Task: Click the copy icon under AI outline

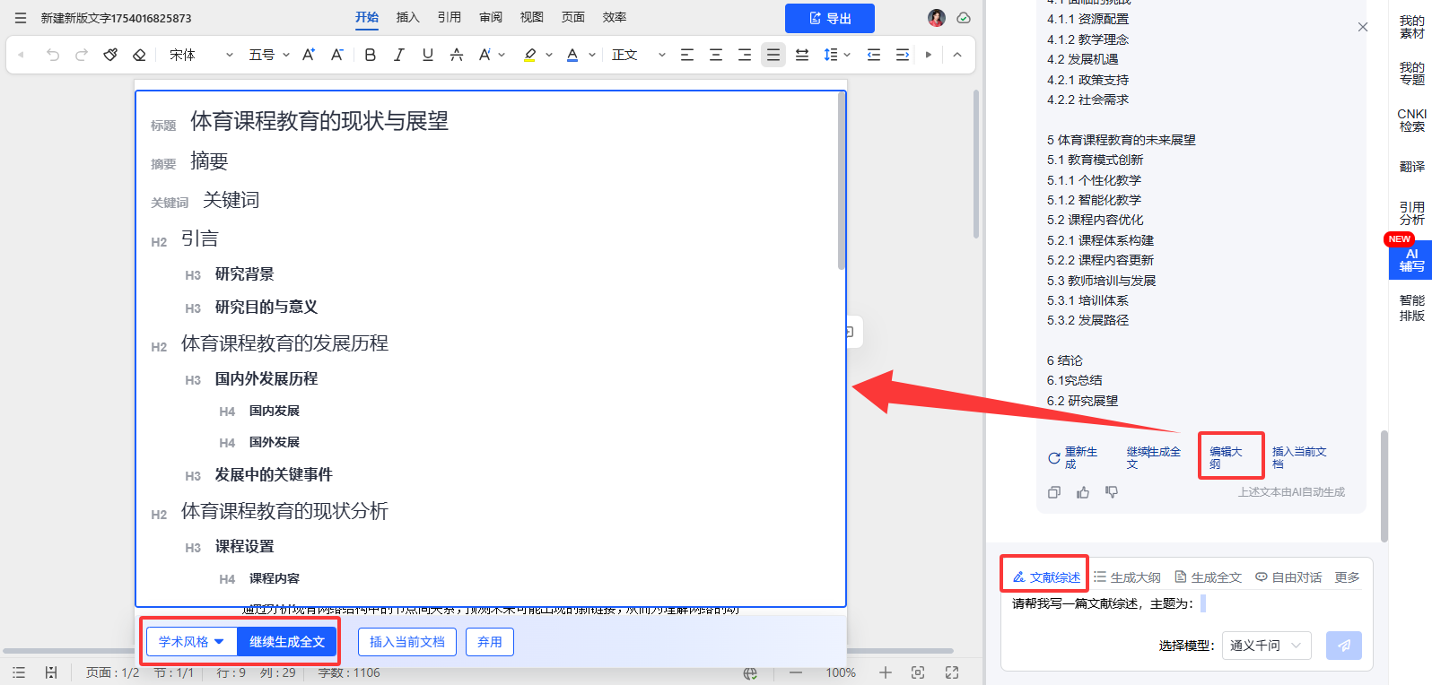Action: click(x=1054, y=492)
